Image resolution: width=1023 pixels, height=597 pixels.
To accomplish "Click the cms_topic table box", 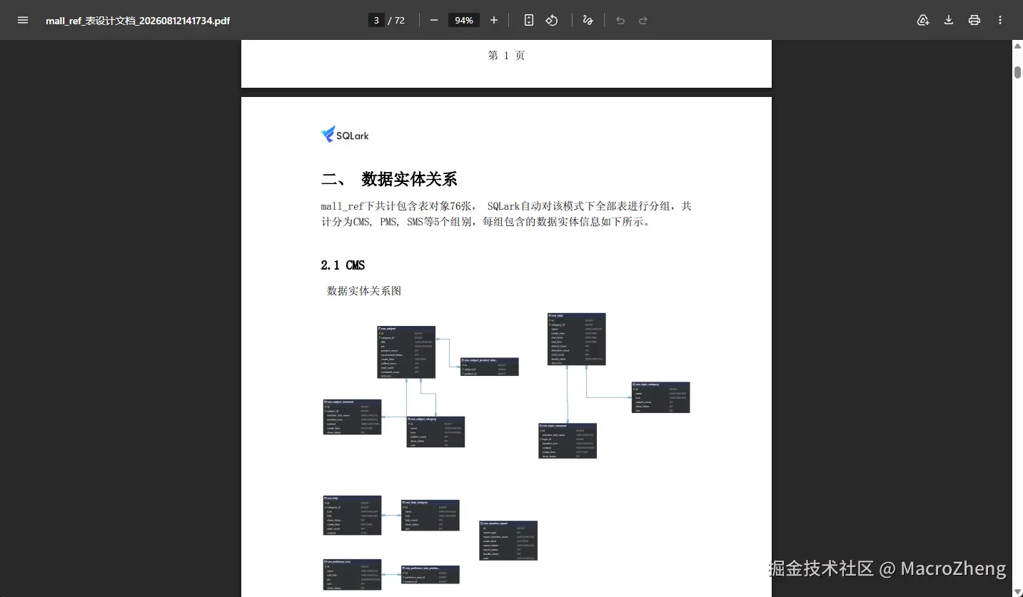I will [576, 339].
